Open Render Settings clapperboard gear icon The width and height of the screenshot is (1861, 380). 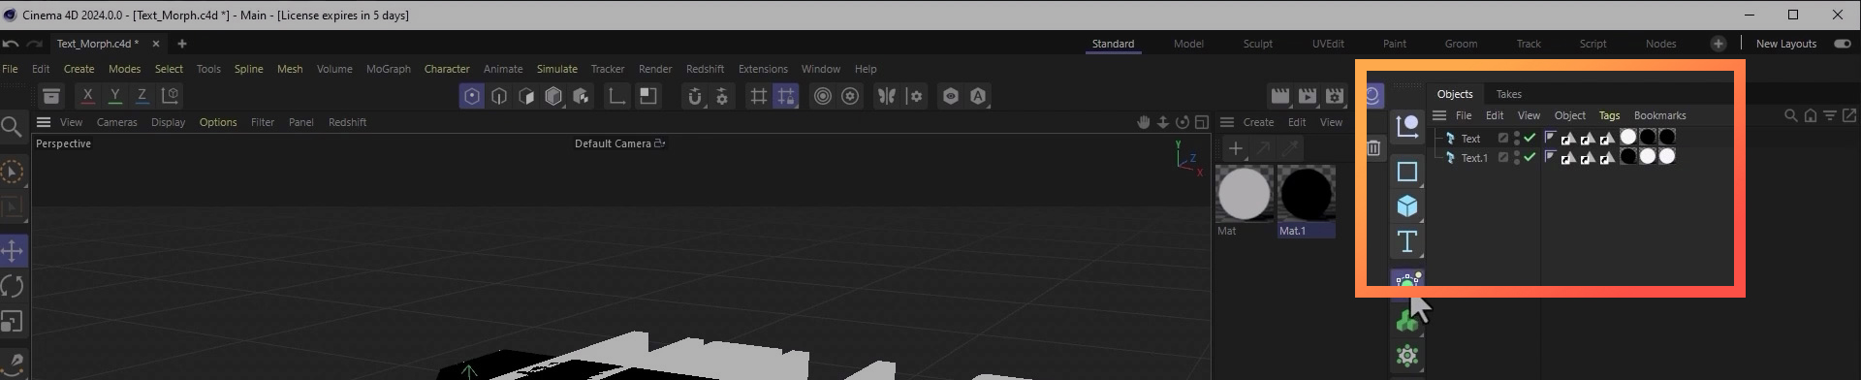1336,96
